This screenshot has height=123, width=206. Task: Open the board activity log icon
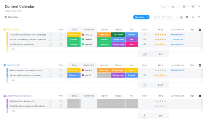[x=193, y=6]
